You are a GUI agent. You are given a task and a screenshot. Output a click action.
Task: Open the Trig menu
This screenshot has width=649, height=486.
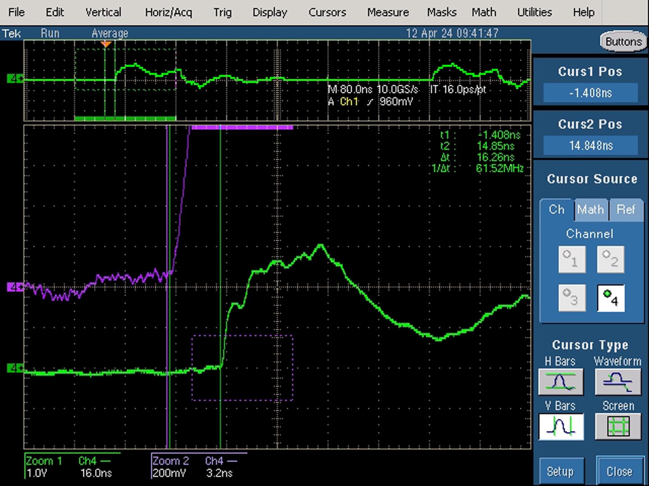222,12
